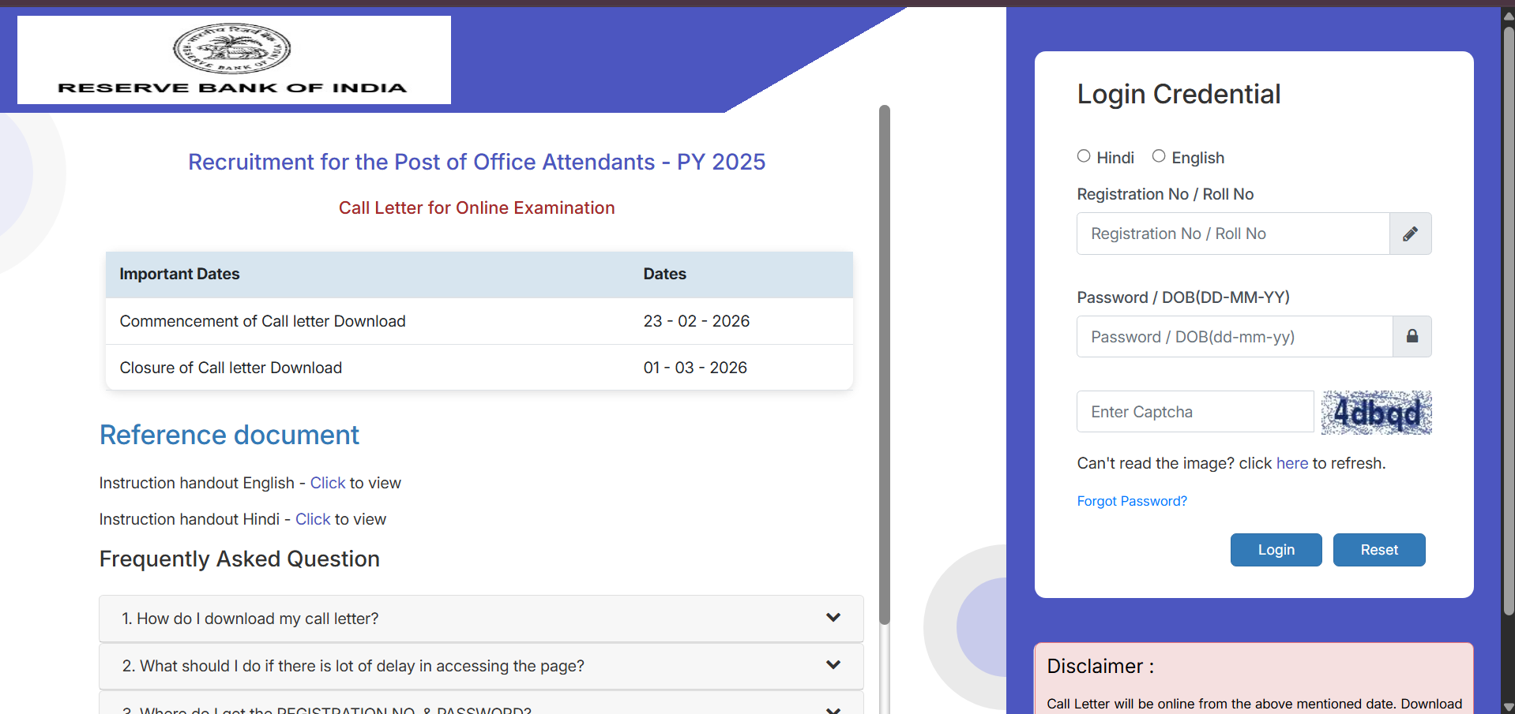Screen dimensions: 1515x714
Task: Expand the FAQ about Registration No & Password
Action: point(326,708)
